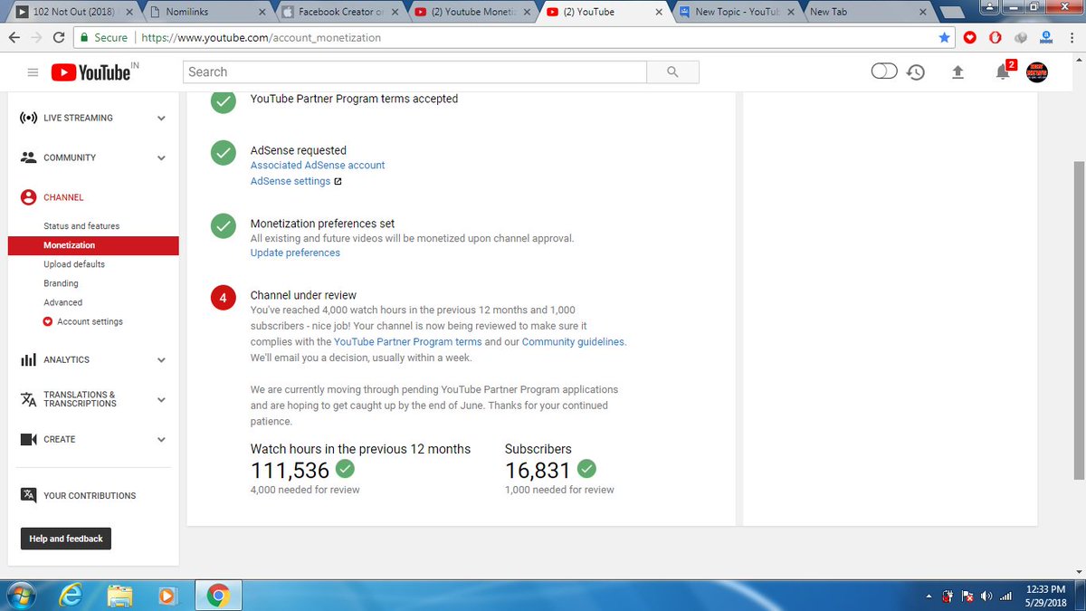Screen dimensions: 1086x611
Task: Click the magnifier search button
Action: coord(672,72)
